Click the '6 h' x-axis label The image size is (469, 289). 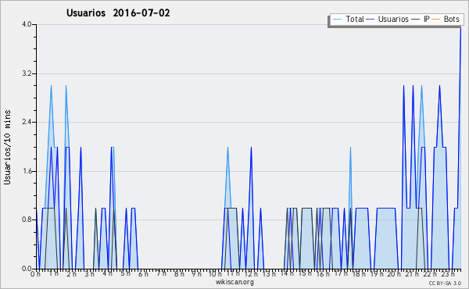[143, 274]
